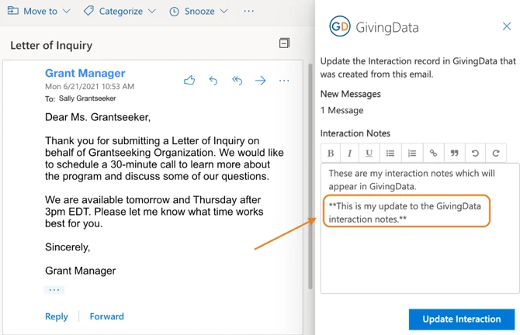Click the Move to label

pyautogui.click(x=40, y=12)
